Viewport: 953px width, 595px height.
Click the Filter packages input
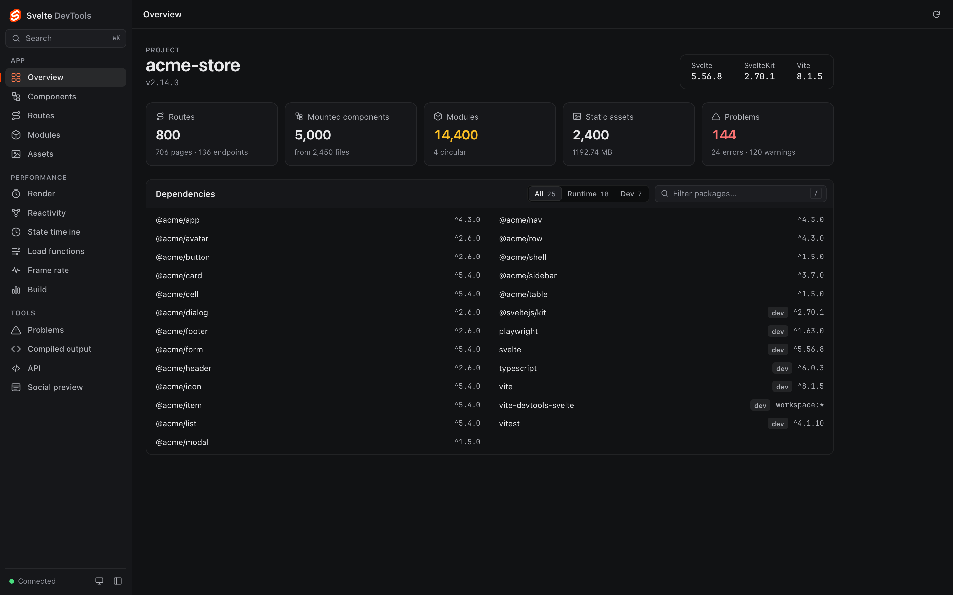pyautogui.click(x=740, y=194)
